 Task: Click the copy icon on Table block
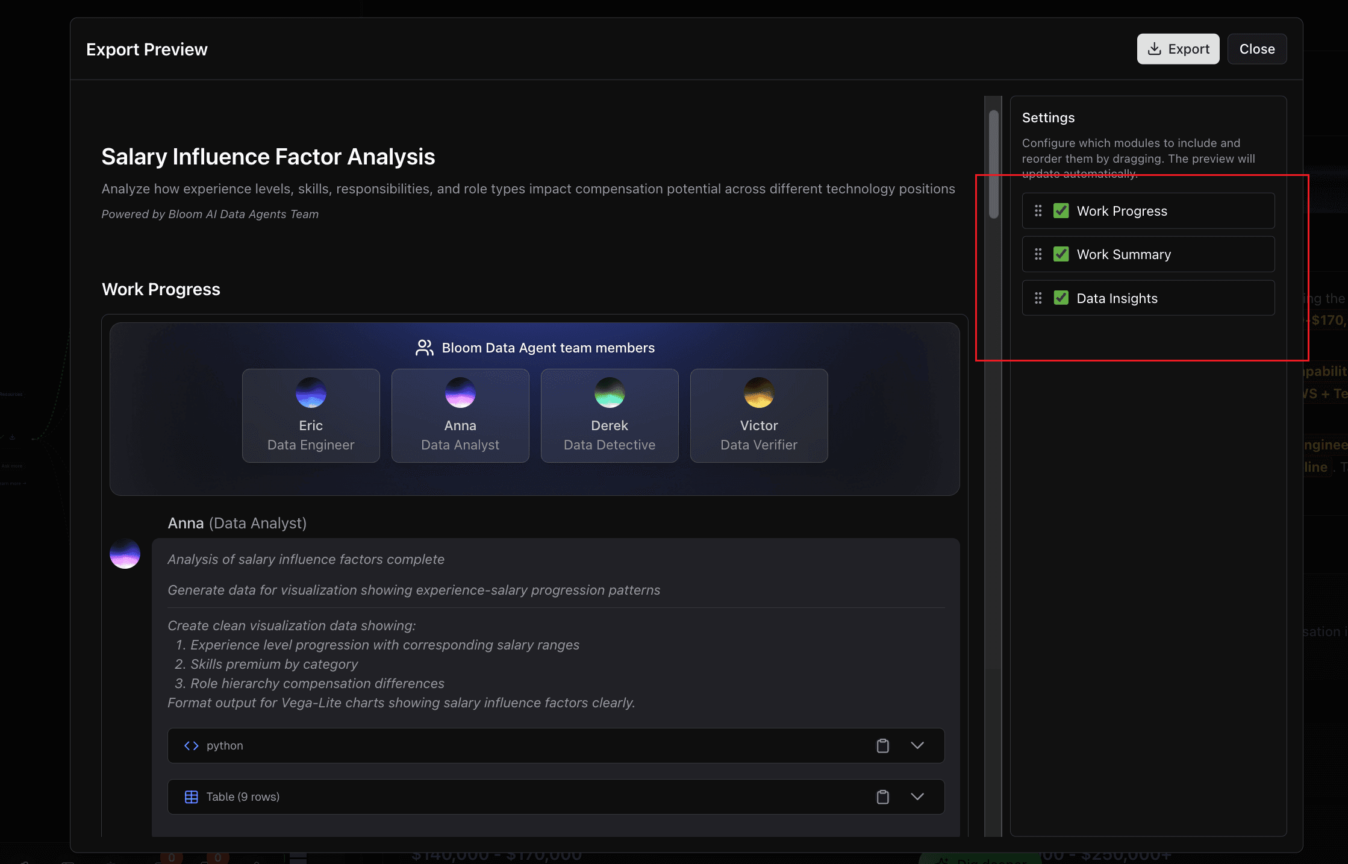[x=882, y=797]
